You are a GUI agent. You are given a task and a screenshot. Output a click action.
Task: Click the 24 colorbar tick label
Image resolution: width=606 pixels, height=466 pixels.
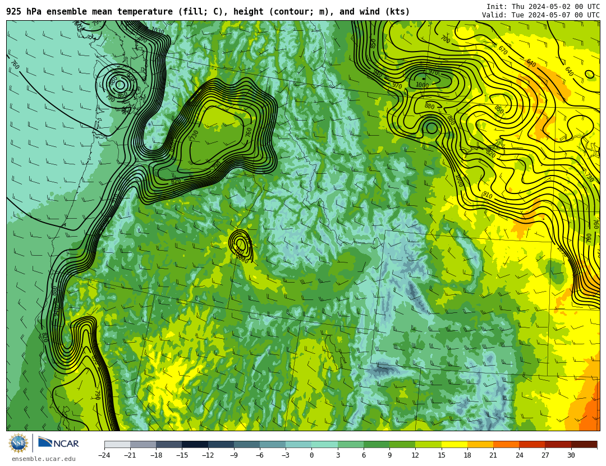tap(519, 455)
